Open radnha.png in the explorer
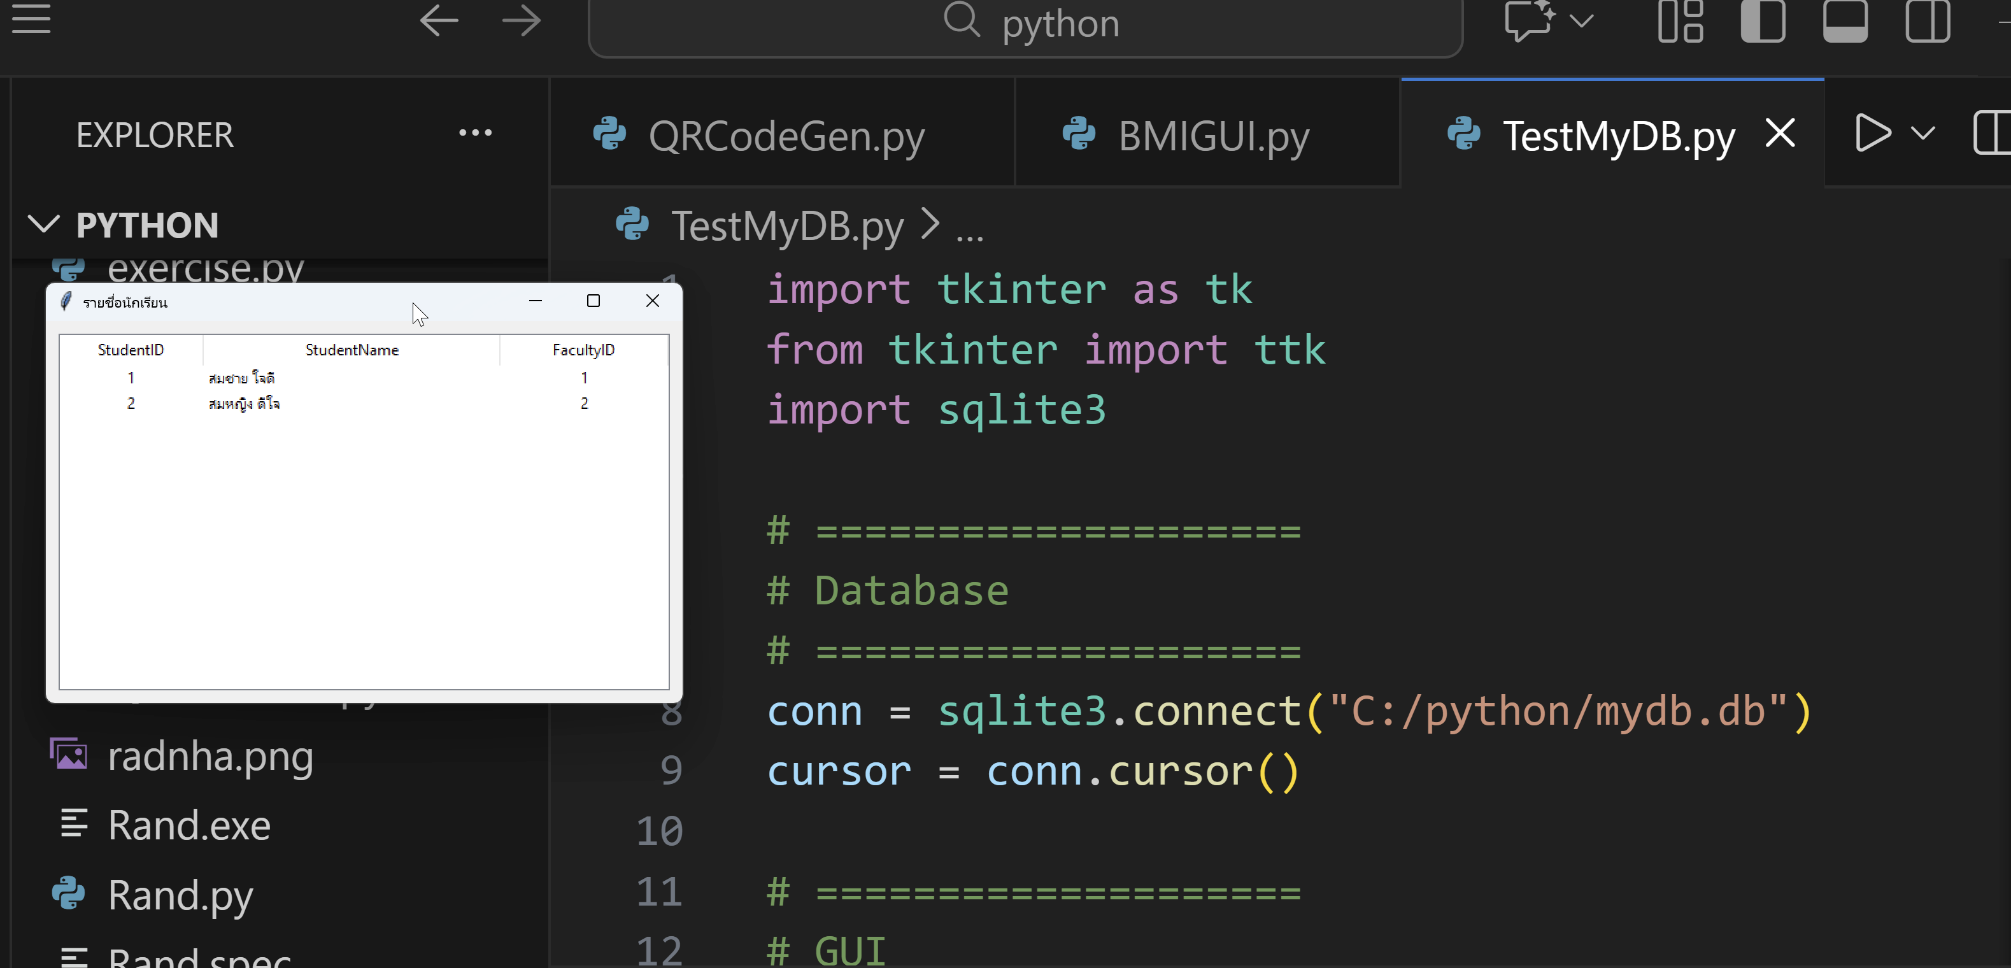This screenshot has height=968, width=2011. pos(210,756)
